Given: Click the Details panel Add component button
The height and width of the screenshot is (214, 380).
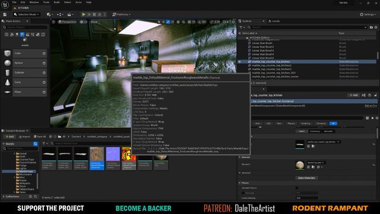Looking at the screenshot, I should (354, 95).
